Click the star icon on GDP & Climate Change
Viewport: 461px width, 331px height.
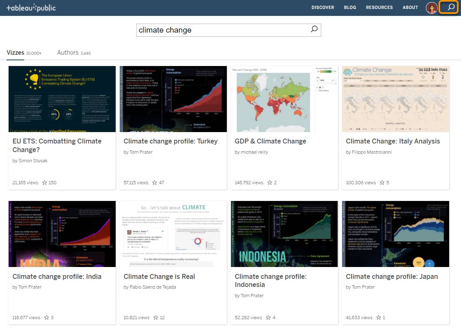click(271, 183)
